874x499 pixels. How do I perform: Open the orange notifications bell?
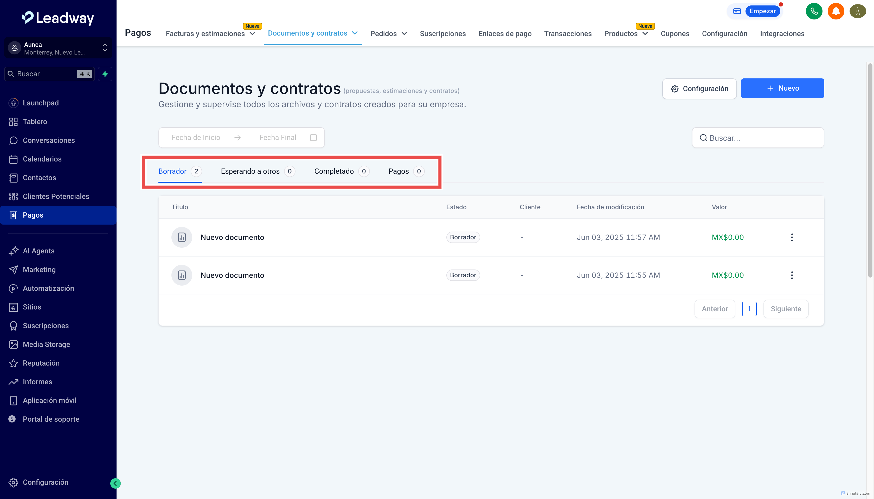[x=836, y=11]
